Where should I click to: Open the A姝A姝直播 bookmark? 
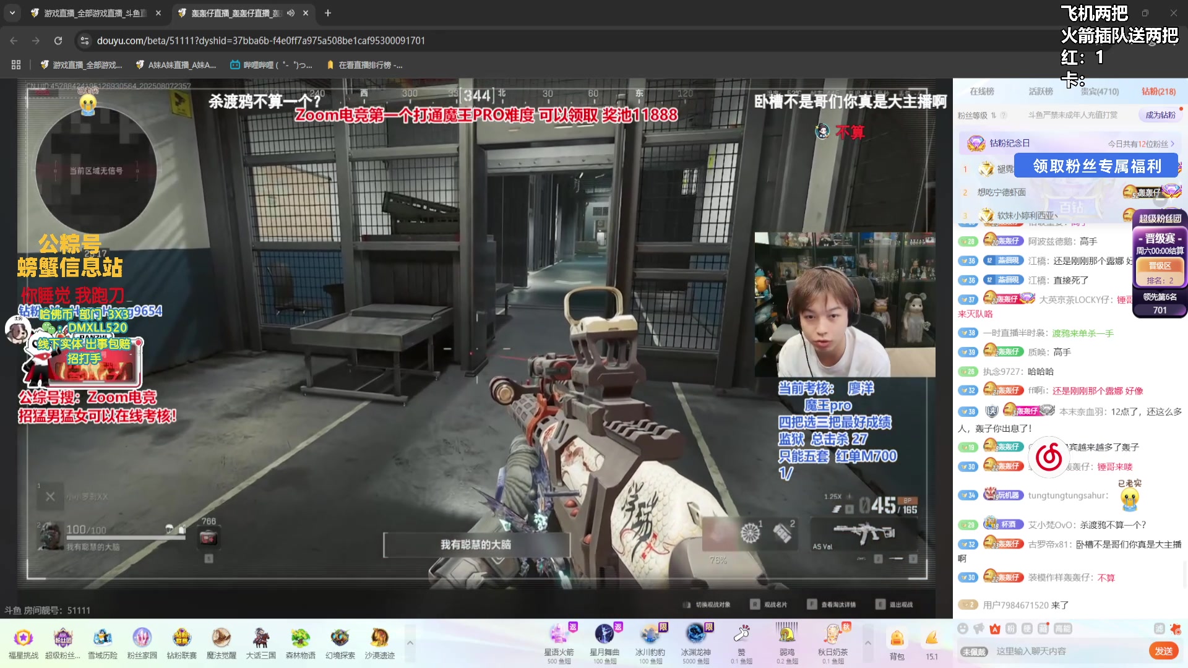(176, 65)
